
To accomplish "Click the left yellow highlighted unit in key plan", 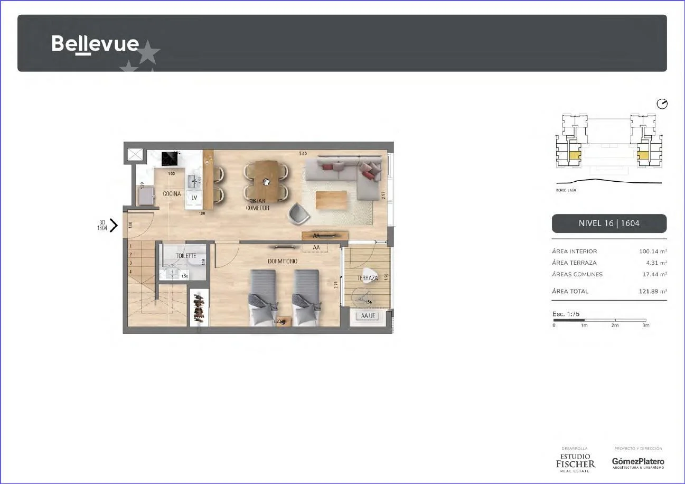I will pyautogui.click(x=574, y=155).
